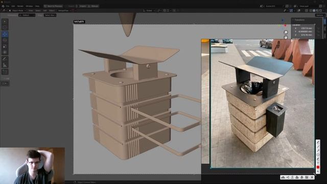Open the Drag Select Box dropdown

point(50,15)
